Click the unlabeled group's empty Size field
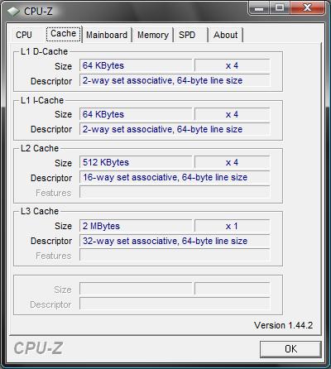 click(136, 289)
